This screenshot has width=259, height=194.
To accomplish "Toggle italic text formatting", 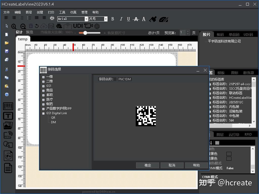I will pyautogui.click(x=121, y=19).
